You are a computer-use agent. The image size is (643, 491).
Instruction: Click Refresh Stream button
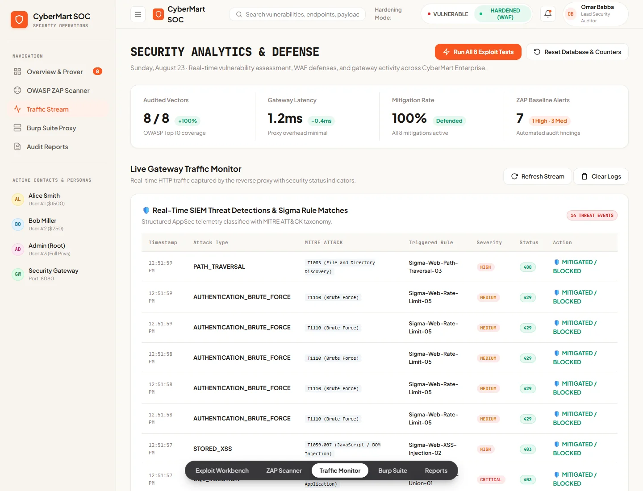tap(537, 176)
